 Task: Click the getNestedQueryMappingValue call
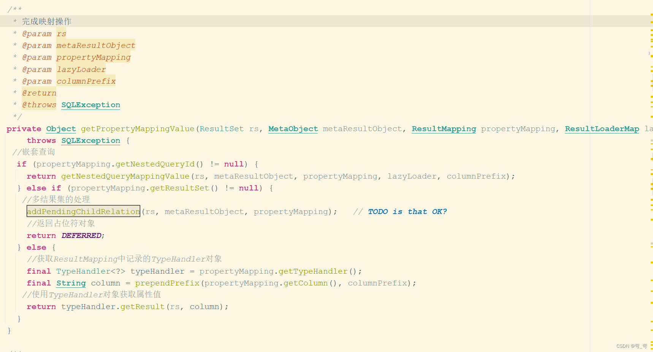pyautogui.click(x=125, y=176)
